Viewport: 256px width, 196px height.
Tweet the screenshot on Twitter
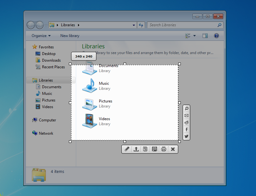(186, 136)
